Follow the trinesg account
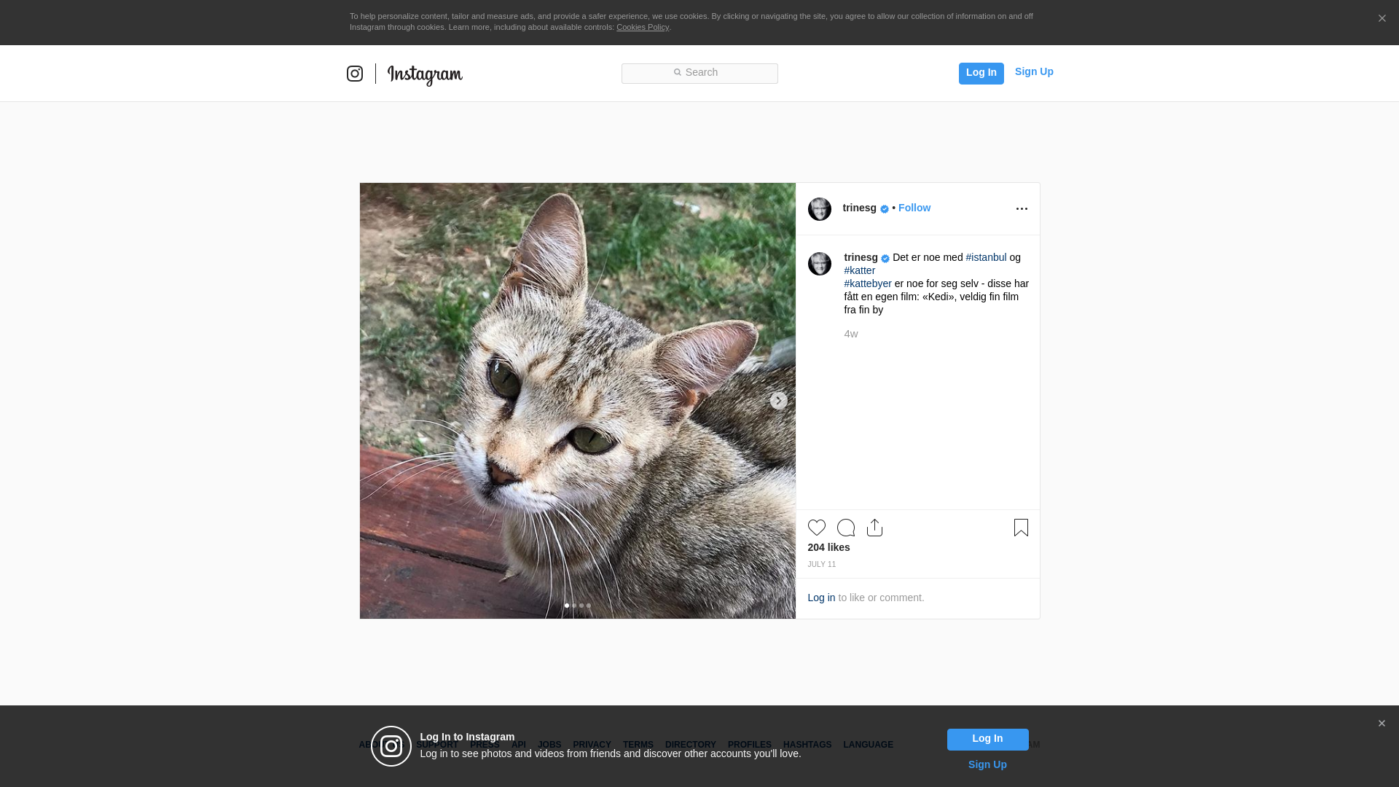This screenshot has height=787, width=1399. pos(914,208)
